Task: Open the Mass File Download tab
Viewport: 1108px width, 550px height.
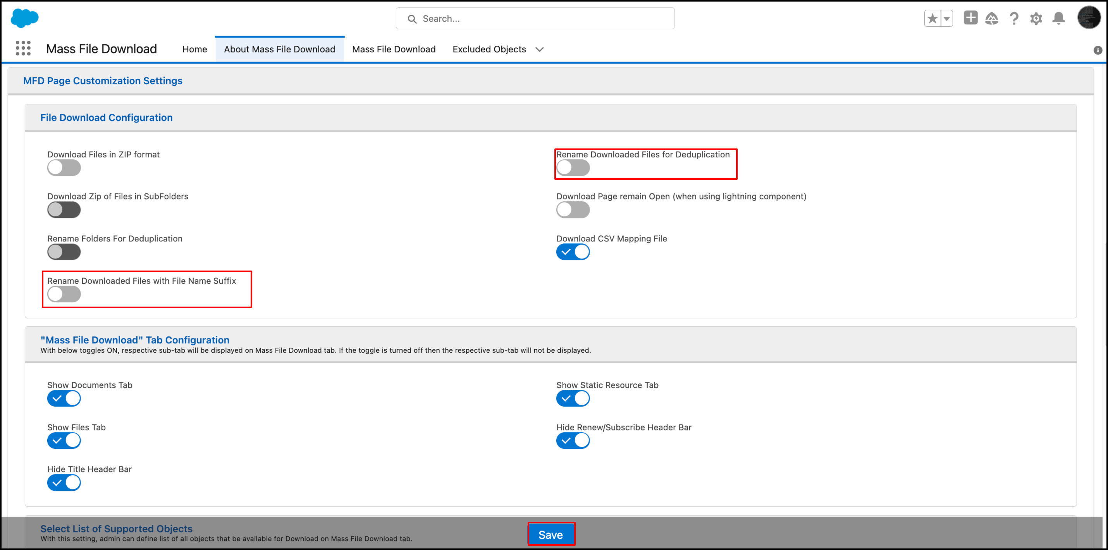Action: [394, 50]
